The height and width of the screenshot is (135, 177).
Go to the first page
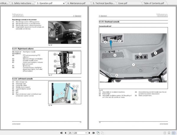[61, 133]
